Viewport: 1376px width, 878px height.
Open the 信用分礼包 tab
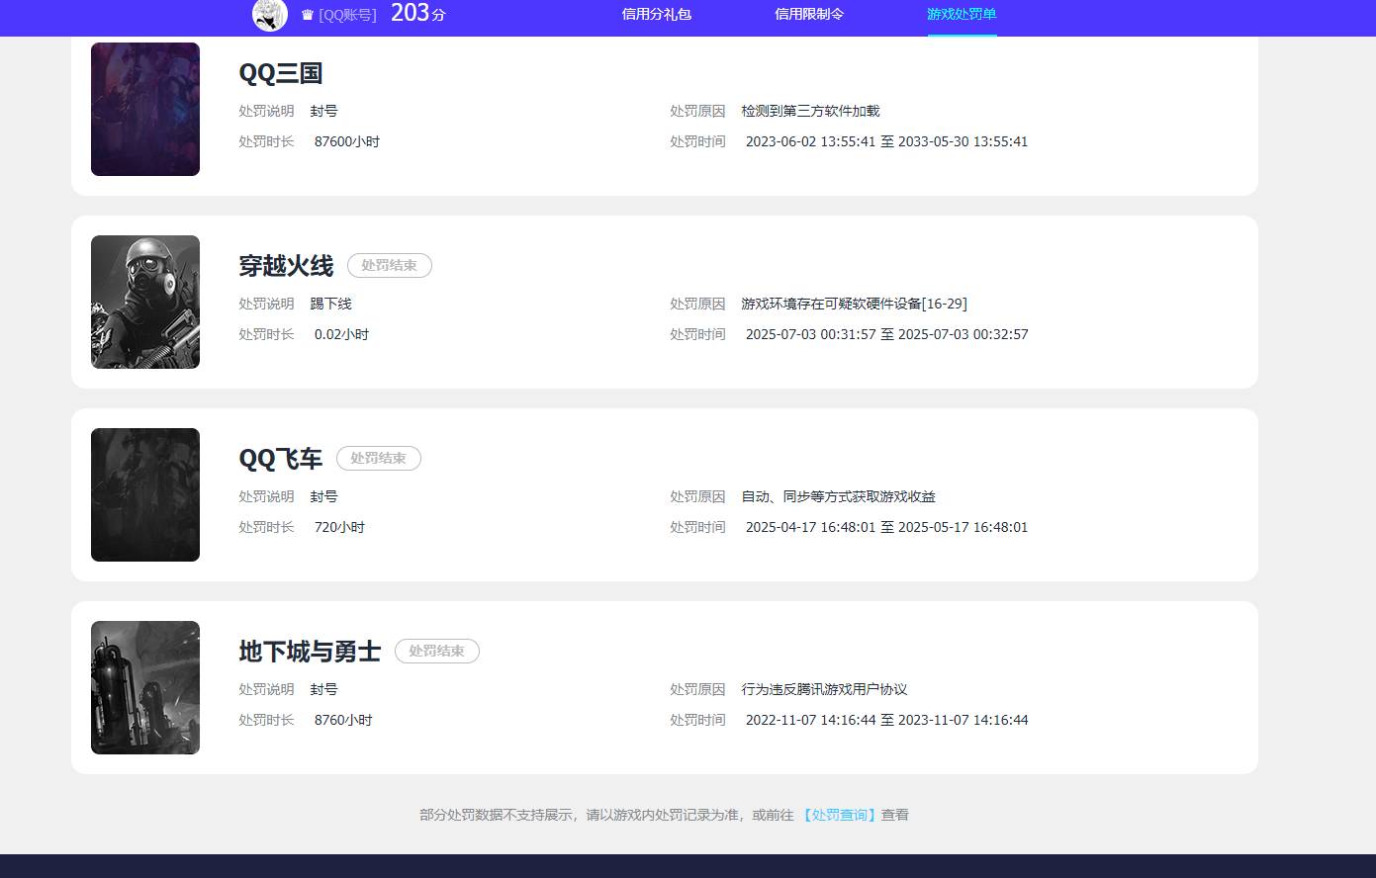(657, 14)
